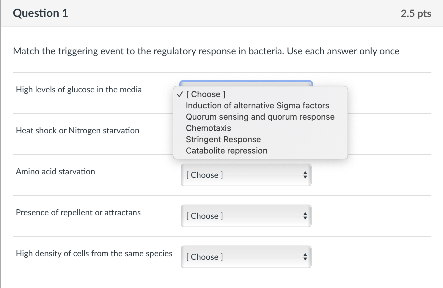
Task: Select "Induction of alternative Sigma factors" option
Action: click(x=257, y=105)
